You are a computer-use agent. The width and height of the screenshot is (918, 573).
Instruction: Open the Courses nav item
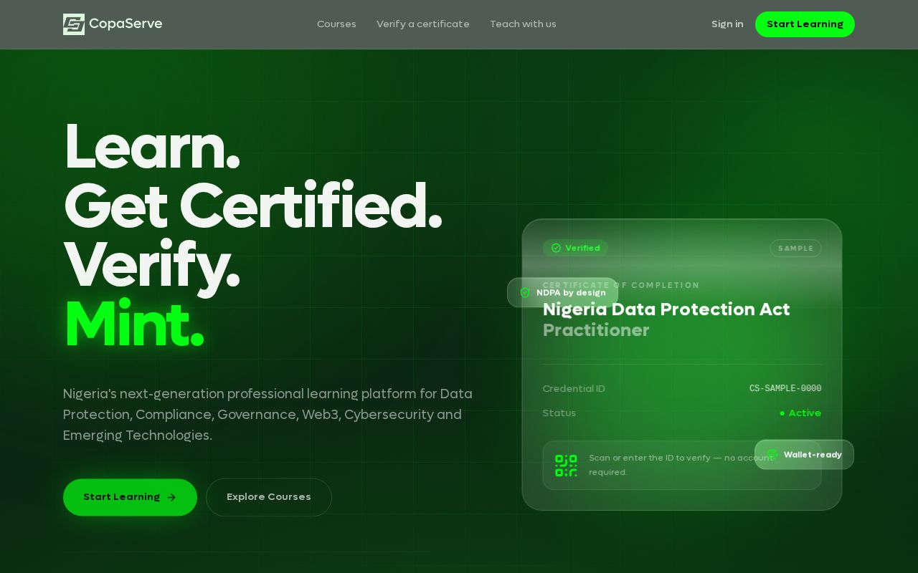336,24
